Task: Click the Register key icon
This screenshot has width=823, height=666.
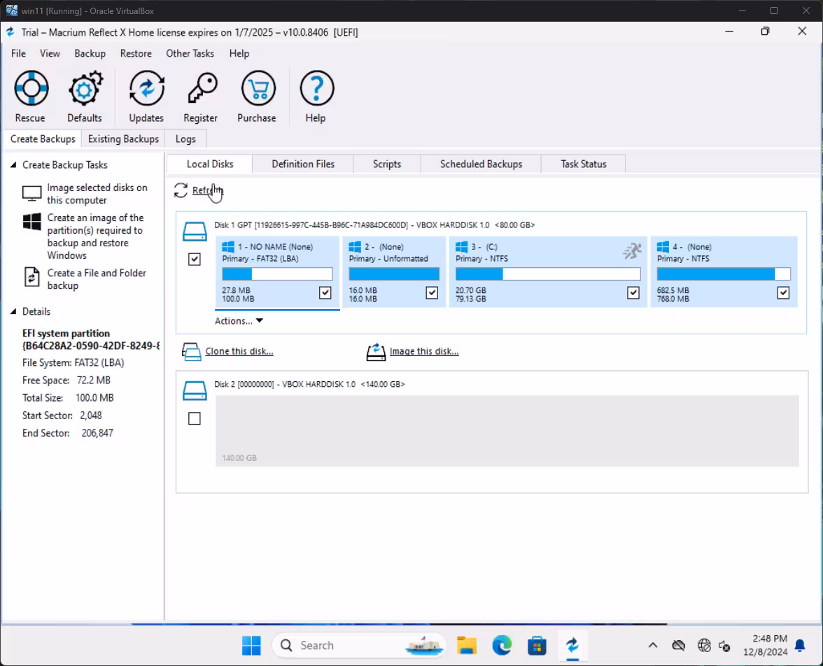Action: (201, 89)
